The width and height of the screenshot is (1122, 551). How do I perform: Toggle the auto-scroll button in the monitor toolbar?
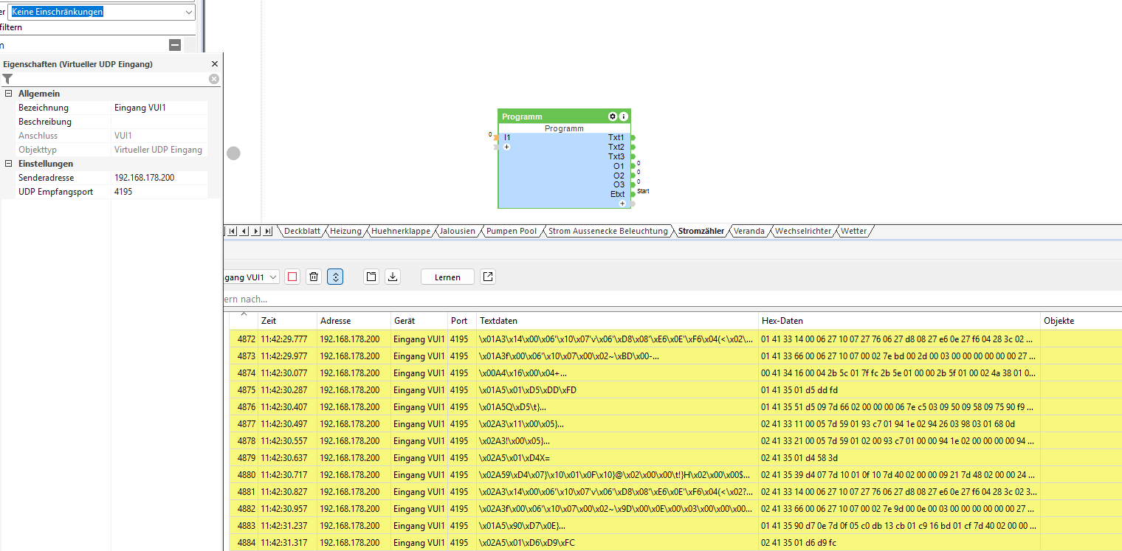pos(335,277)
